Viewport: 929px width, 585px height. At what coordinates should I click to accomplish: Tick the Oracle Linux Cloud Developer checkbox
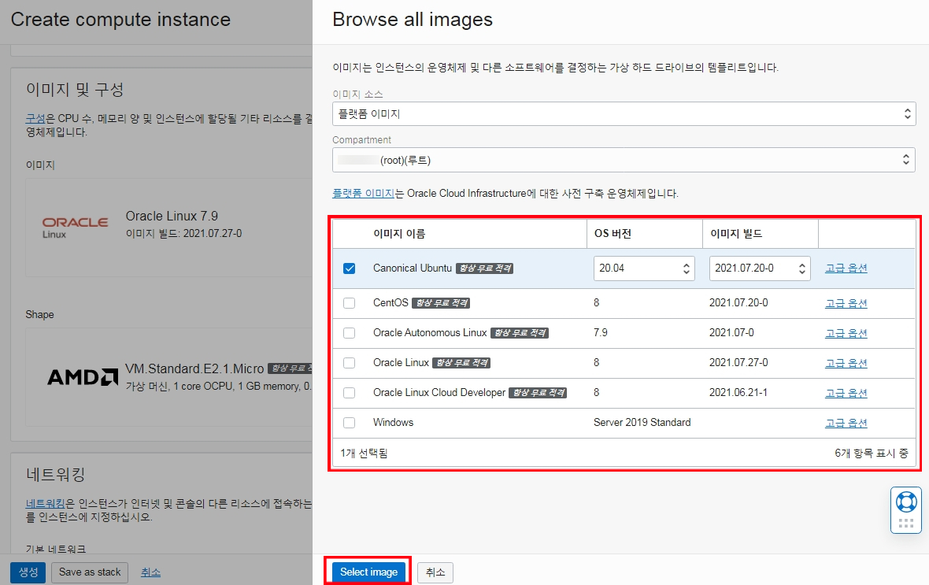click(x=350, y=393)
